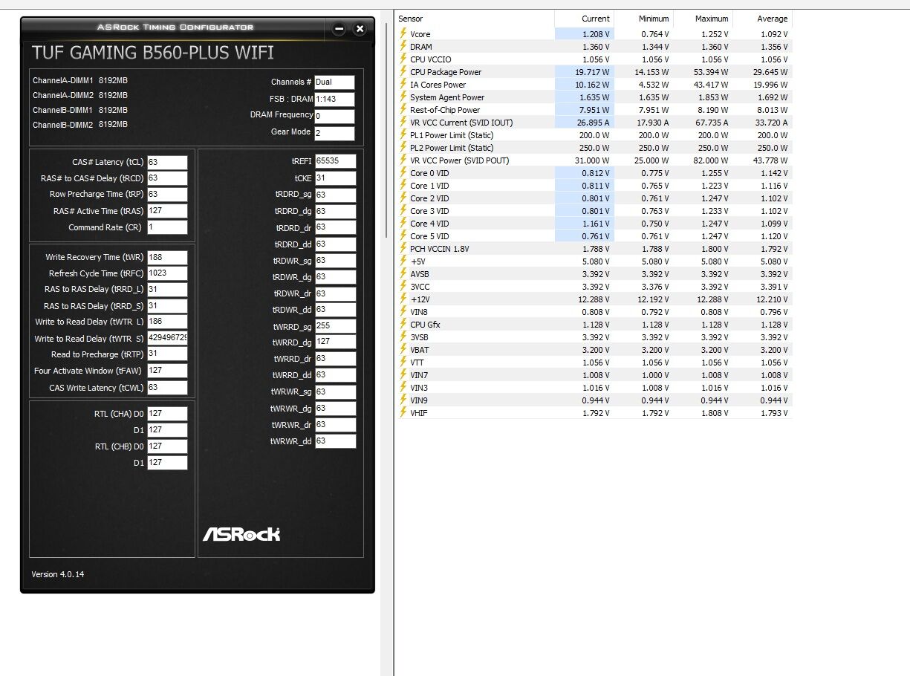This screenshot has height=676, width=910.
Task: Click the Write Recovery Time (tWR) field
Action: point(167,257)
